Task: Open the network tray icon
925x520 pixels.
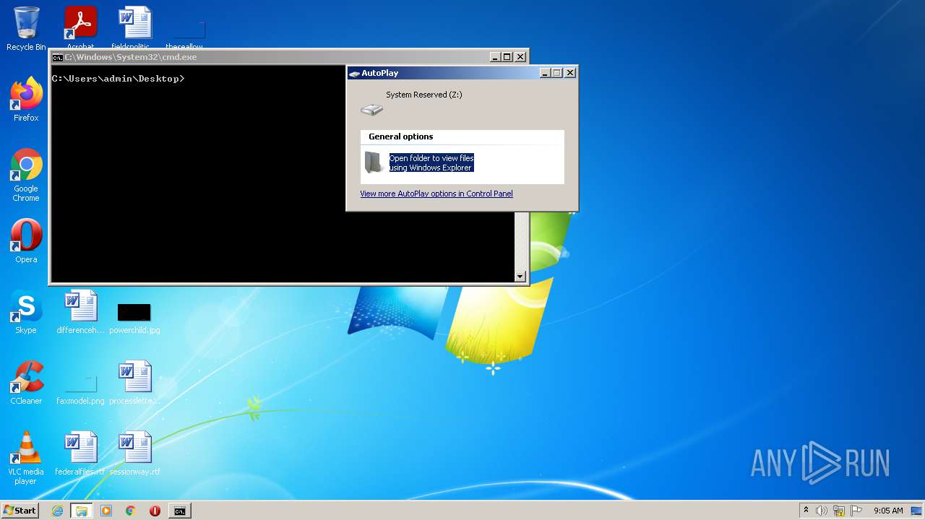Action: (839, 511)
